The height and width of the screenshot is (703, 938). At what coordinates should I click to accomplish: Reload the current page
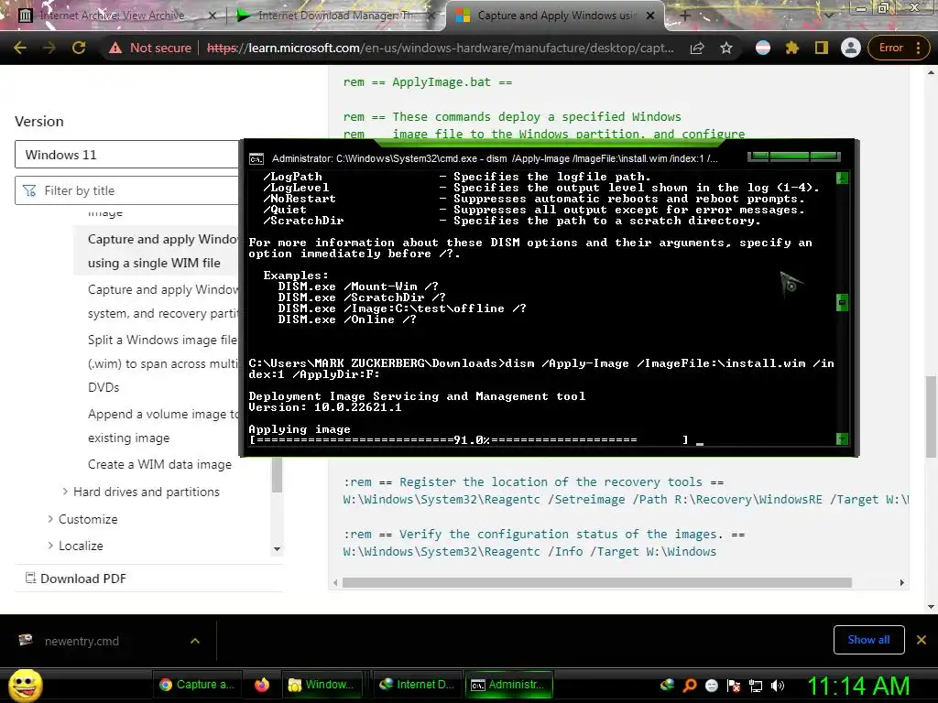click(79, 48)
